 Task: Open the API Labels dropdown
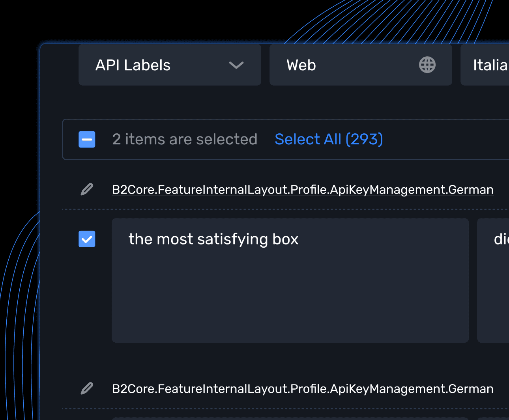pos(170,65)
